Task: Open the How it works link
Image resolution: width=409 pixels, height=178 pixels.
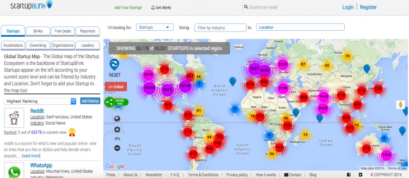Action: [266, 175]
